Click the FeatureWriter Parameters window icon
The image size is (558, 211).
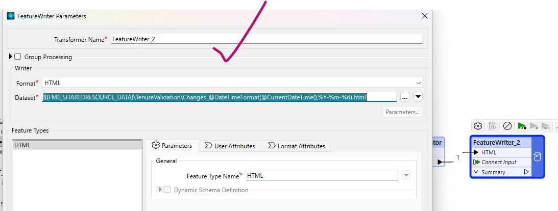tap(11, 16)
